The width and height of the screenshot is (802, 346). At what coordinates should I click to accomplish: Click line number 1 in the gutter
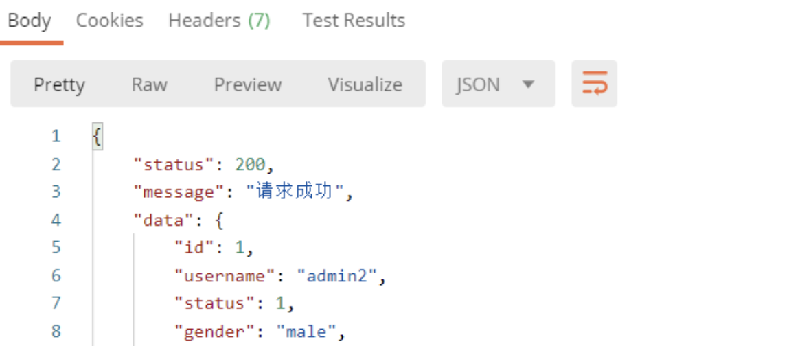[x=56, y=137]
